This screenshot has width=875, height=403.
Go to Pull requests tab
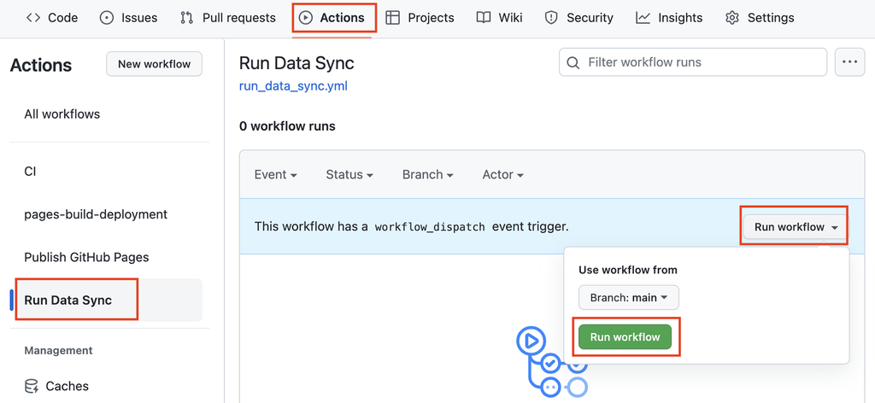(x=227, y=18)
